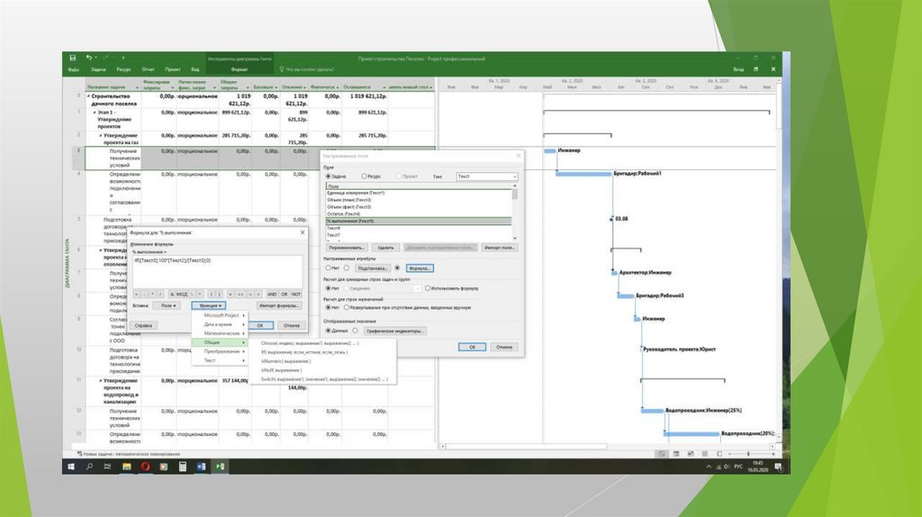922x517 pixels.
Task: Expand the Функция dropdown button
Action: pos(208,305)
